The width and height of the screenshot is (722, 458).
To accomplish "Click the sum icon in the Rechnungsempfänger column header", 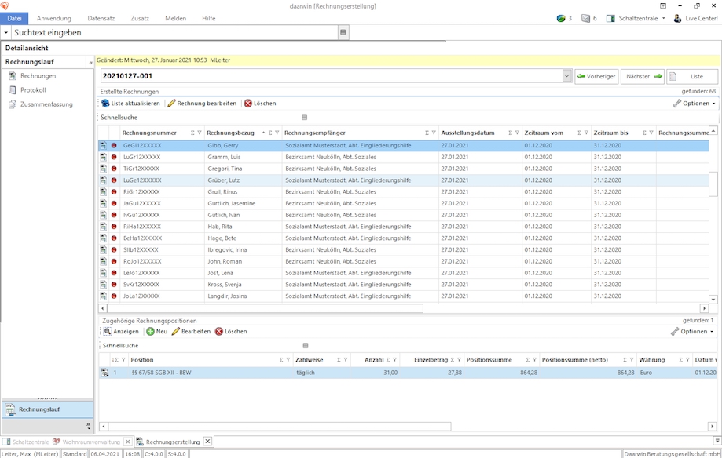I will click(x=427, y=133).
